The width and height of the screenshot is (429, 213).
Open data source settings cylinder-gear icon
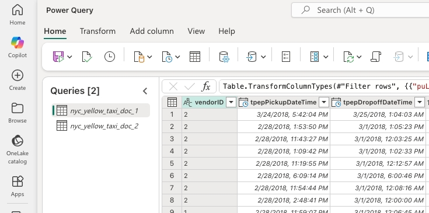(224, 57)
